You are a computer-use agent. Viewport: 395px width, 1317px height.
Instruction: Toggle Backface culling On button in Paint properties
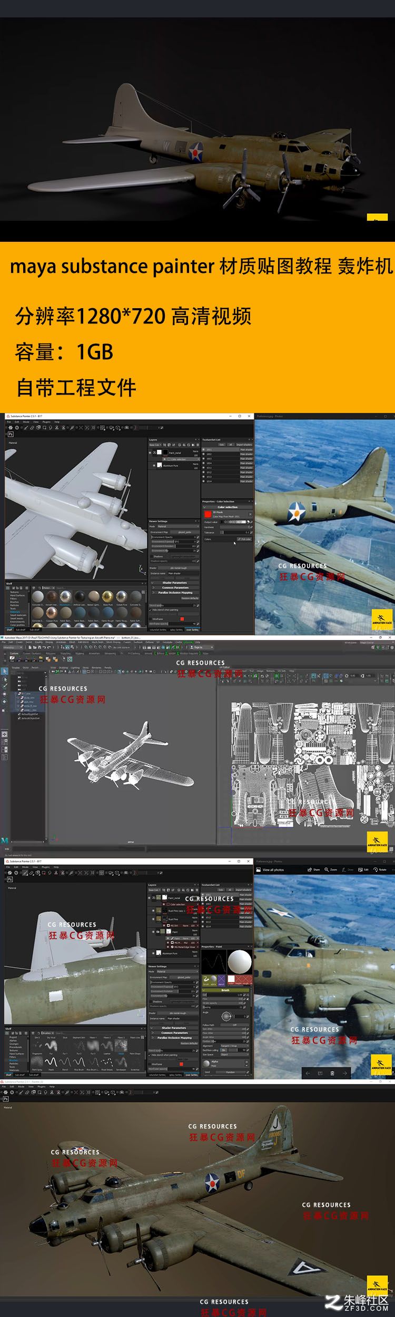[x=224, y=1050]
